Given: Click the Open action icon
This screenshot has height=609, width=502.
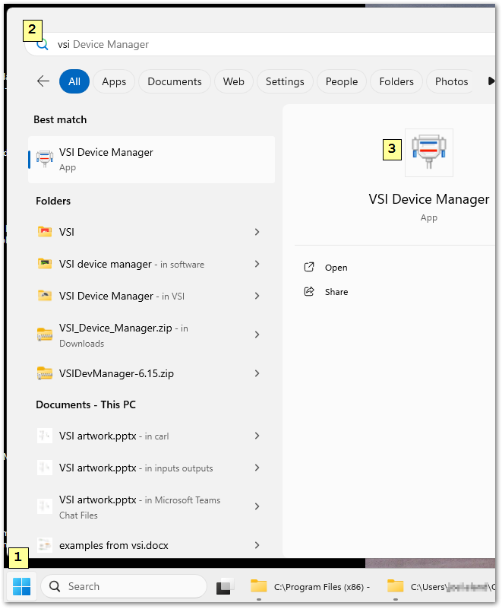Looking at the screenshot, I should coord(309,267).
